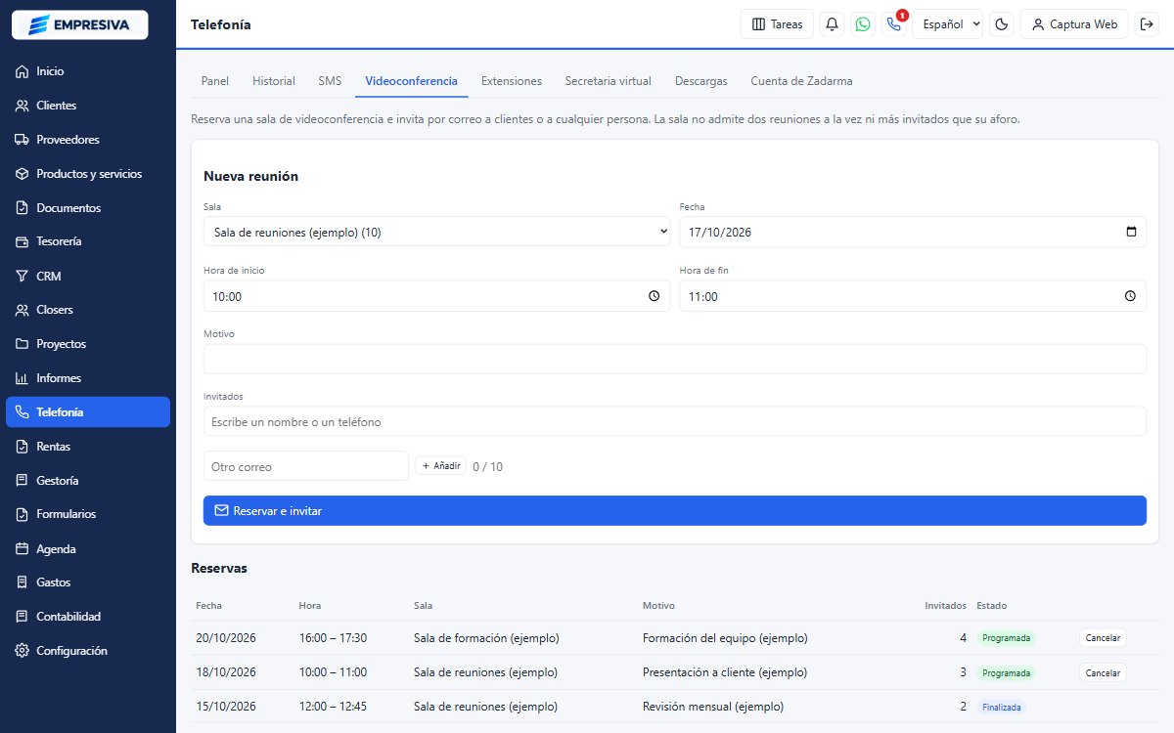Open Agenda from the sidebar

[x=88, y=549]
